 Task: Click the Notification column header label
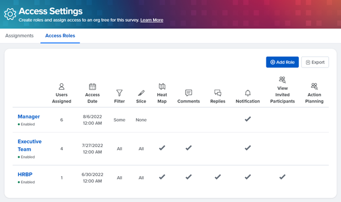248,101
